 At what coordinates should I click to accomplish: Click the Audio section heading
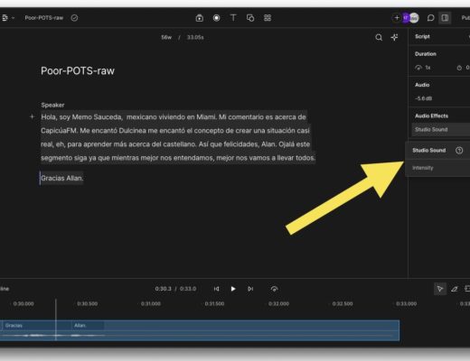(x=422, y=85)
